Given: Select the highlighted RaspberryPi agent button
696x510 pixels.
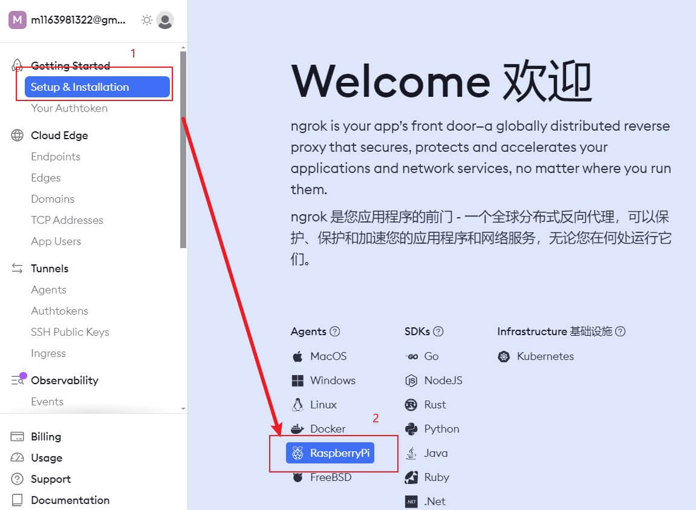Looking at the screenshot, I should [330, 453].
